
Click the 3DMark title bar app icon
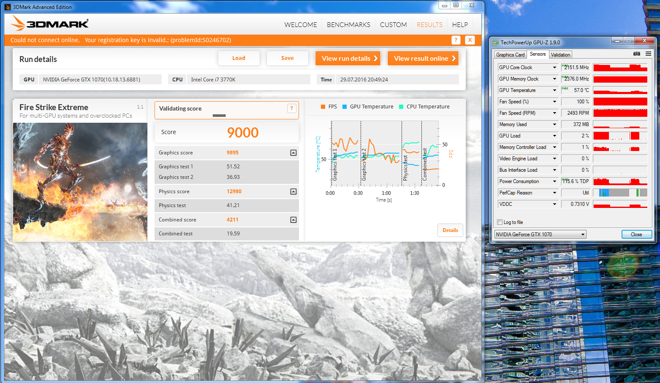[8, 7]
